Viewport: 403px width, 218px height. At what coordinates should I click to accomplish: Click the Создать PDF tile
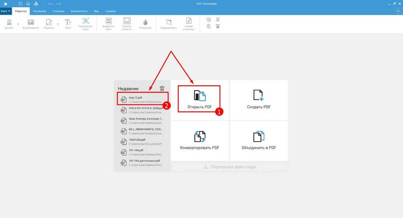pos(259,100)
